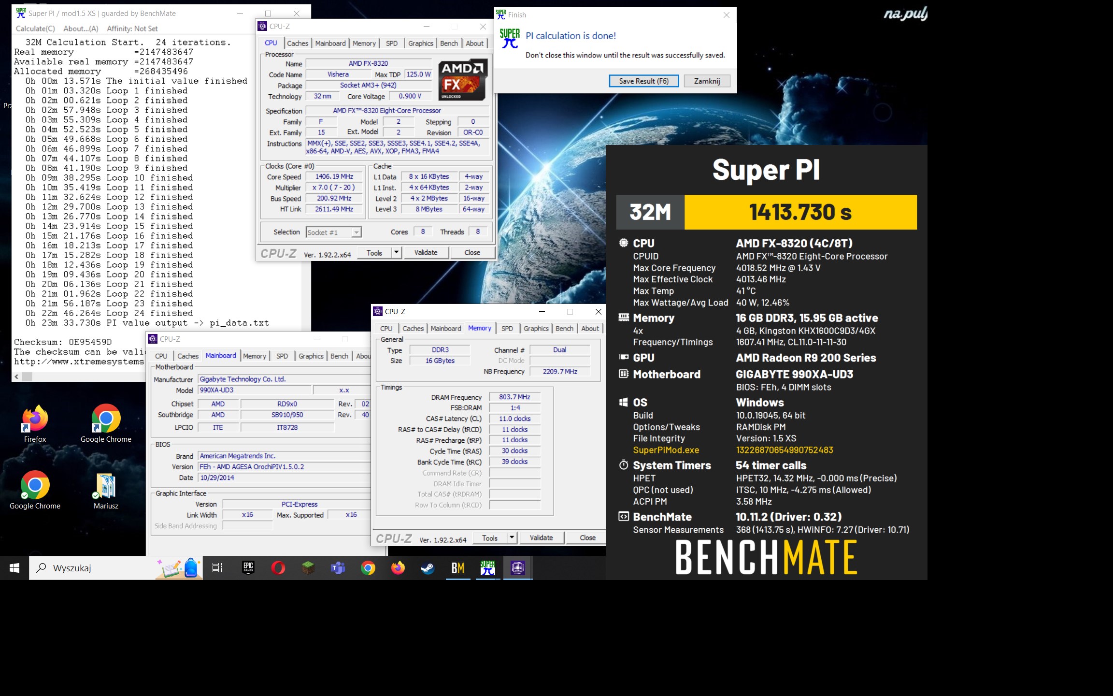Viewport: 1113px width, 696px height.
Task: Select SPD tab in CPU-Z Memory window
Action: coord(507,329)
